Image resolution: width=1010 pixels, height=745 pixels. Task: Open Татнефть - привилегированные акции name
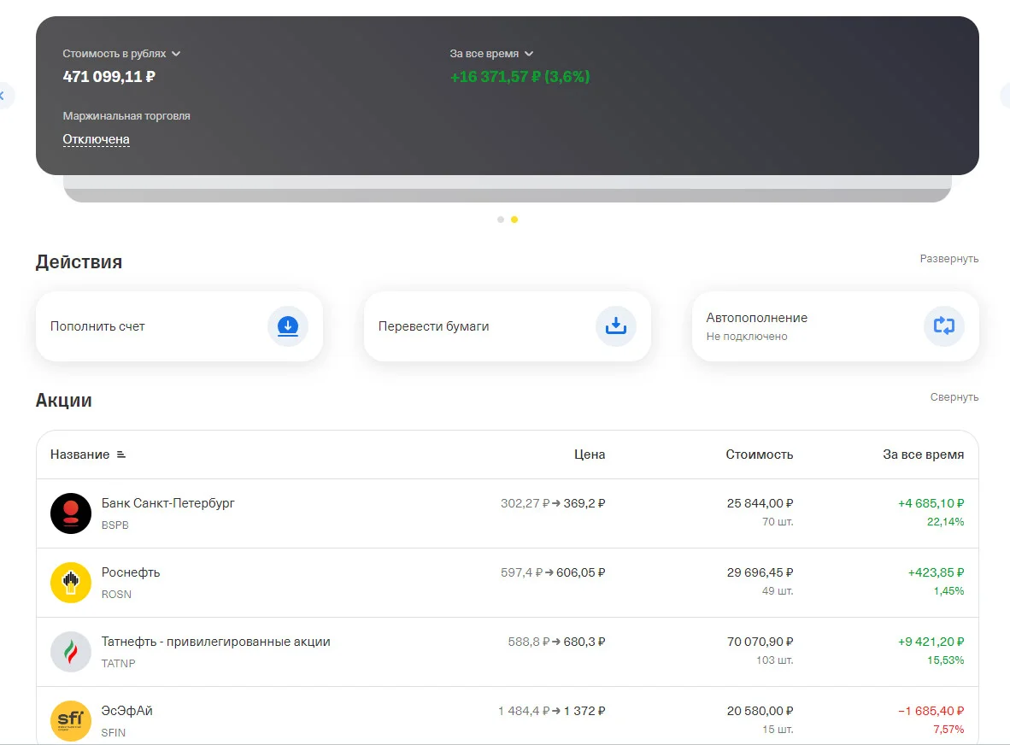click(216, 642)
